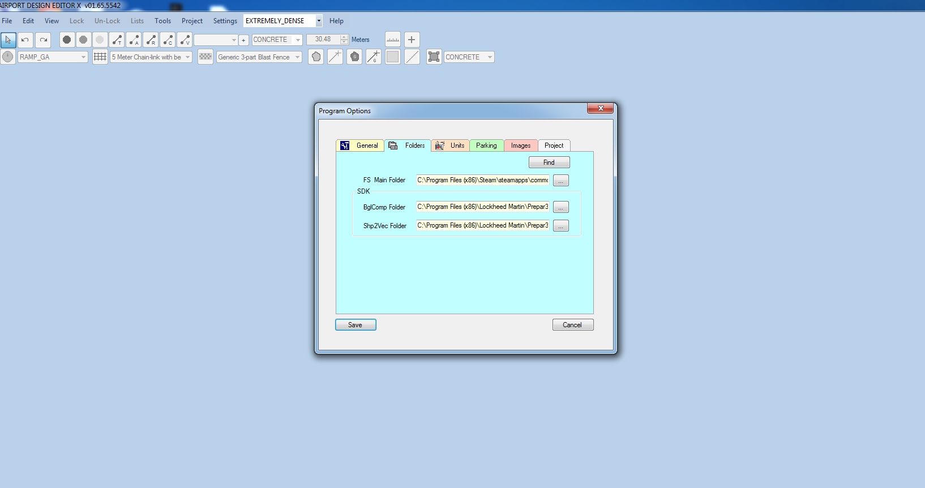The image size is (925, 488).
Task: Select the link tool labeled R
Action: pyautogui.click(x=151, y=40)
